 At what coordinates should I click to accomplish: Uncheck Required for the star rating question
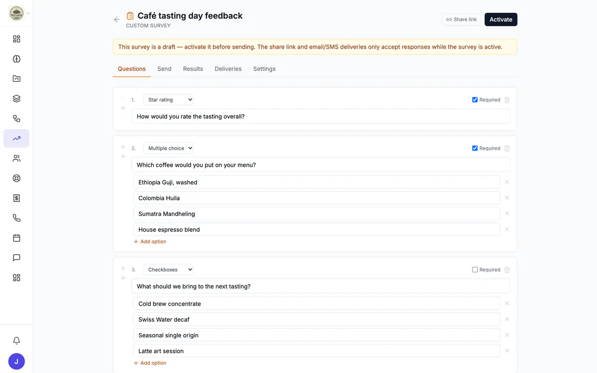pyautogui.click(x=475, y=99)
